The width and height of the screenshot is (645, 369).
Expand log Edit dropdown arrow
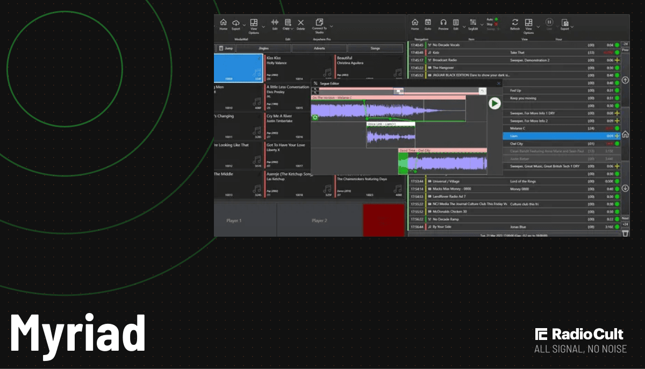464,26
